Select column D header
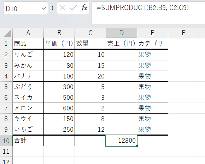Screen dimensions: 205x164 click(x=121, y=33)
